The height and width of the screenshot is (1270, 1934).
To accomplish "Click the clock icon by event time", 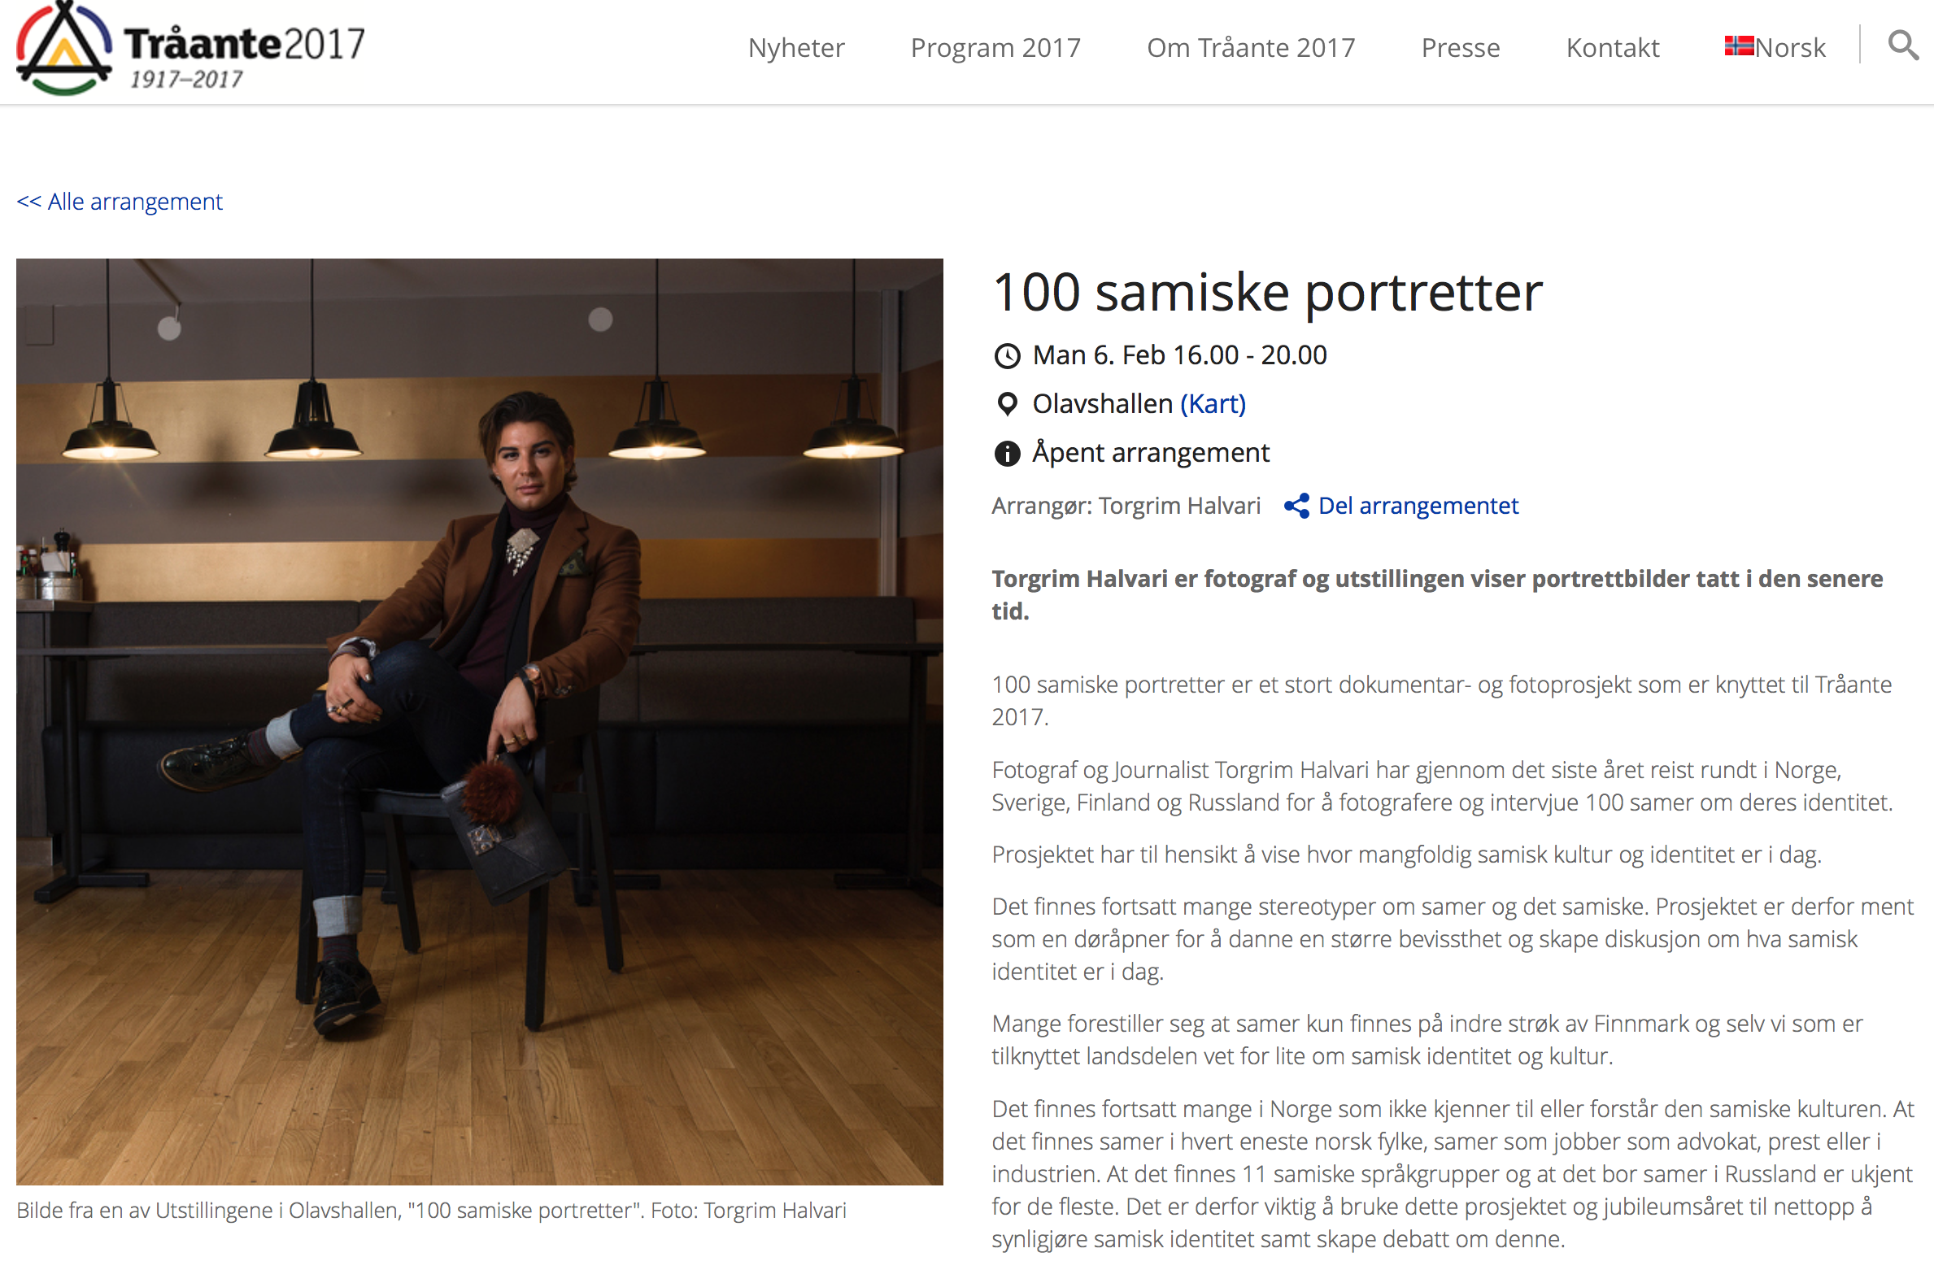I will [1008, 356].
